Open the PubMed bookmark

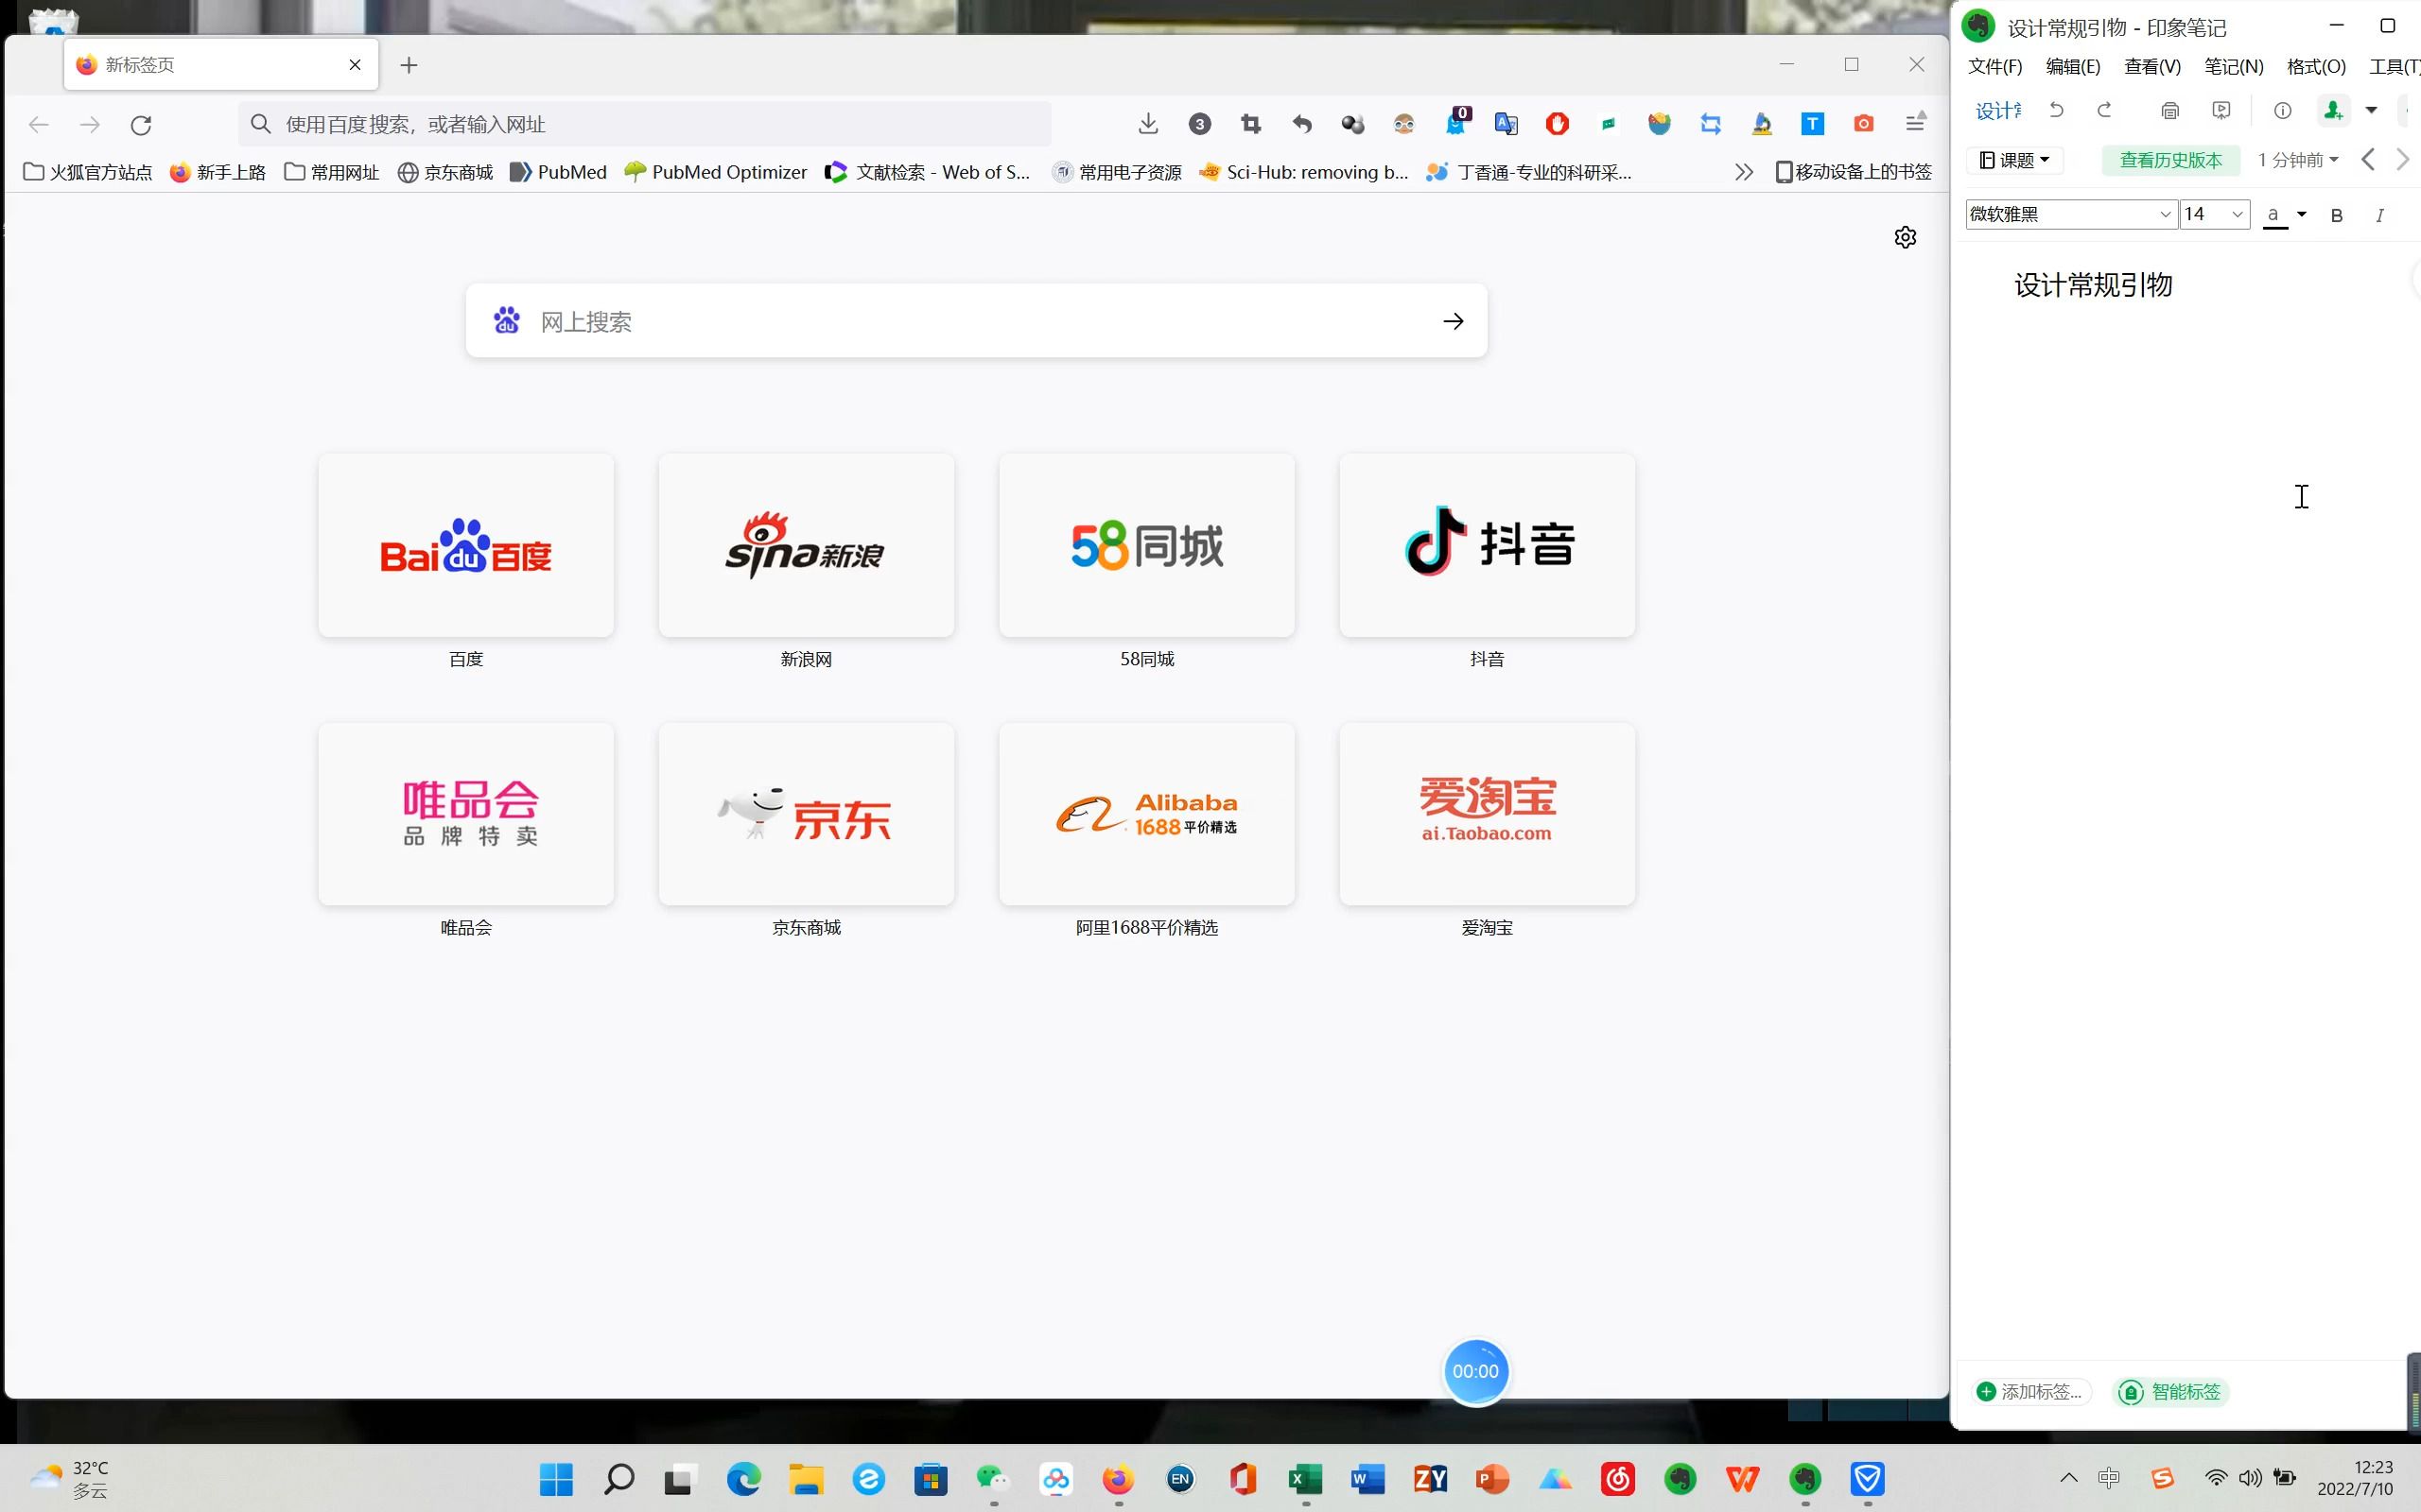(x=557, y=172)
